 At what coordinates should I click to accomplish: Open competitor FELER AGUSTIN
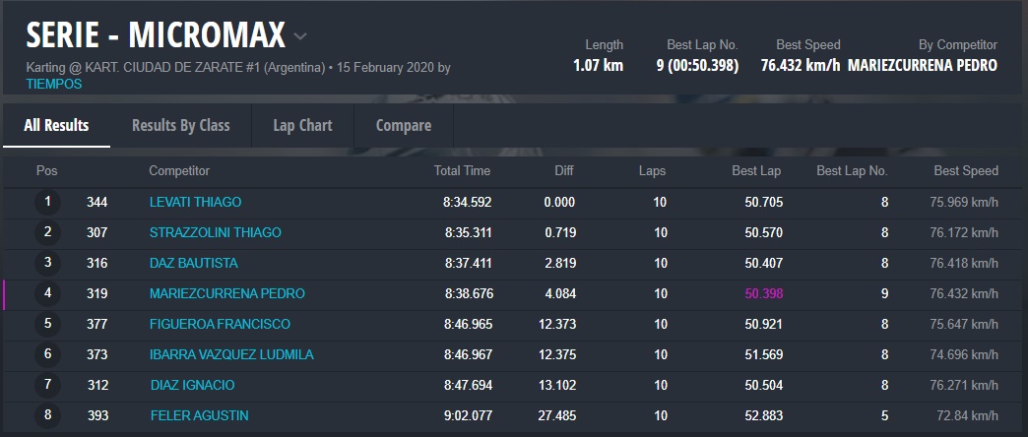199,415
